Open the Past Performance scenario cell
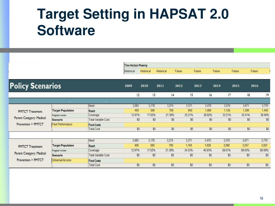This screenshot has height=206, width=275. tap(70, 124)
